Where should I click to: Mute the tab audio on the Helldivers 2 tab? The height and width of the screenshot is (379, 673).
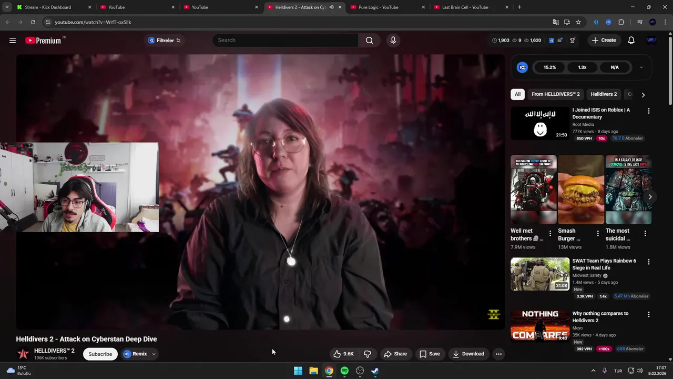point(331,7)
